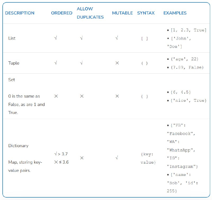Image resolution: width=212 pixels, height=200 pixels.
Task: Click the List ordered checkmark
Action: [56, 38]
